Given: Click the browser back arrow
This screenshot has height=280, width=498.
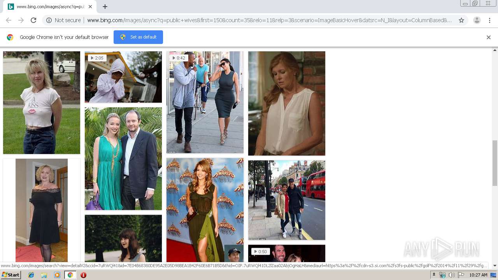Looking at the screenshot, I should click(x=9, y=20).
